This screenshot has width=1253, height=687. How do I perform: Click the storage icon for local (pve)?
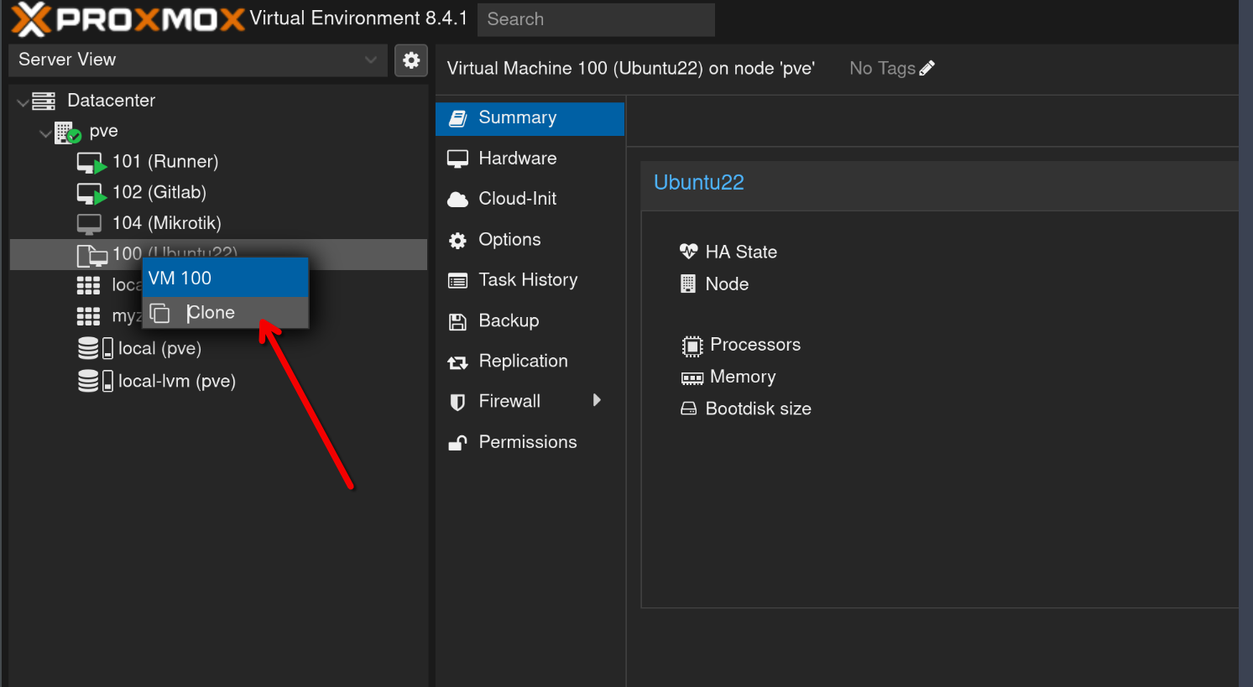[95, 348]
